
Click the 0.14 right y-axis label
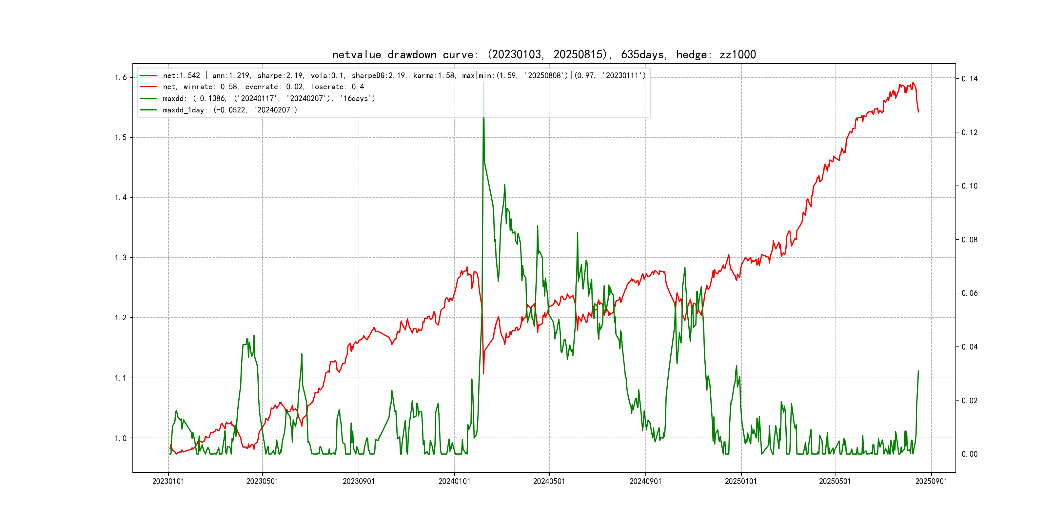(x=970, y=79)
